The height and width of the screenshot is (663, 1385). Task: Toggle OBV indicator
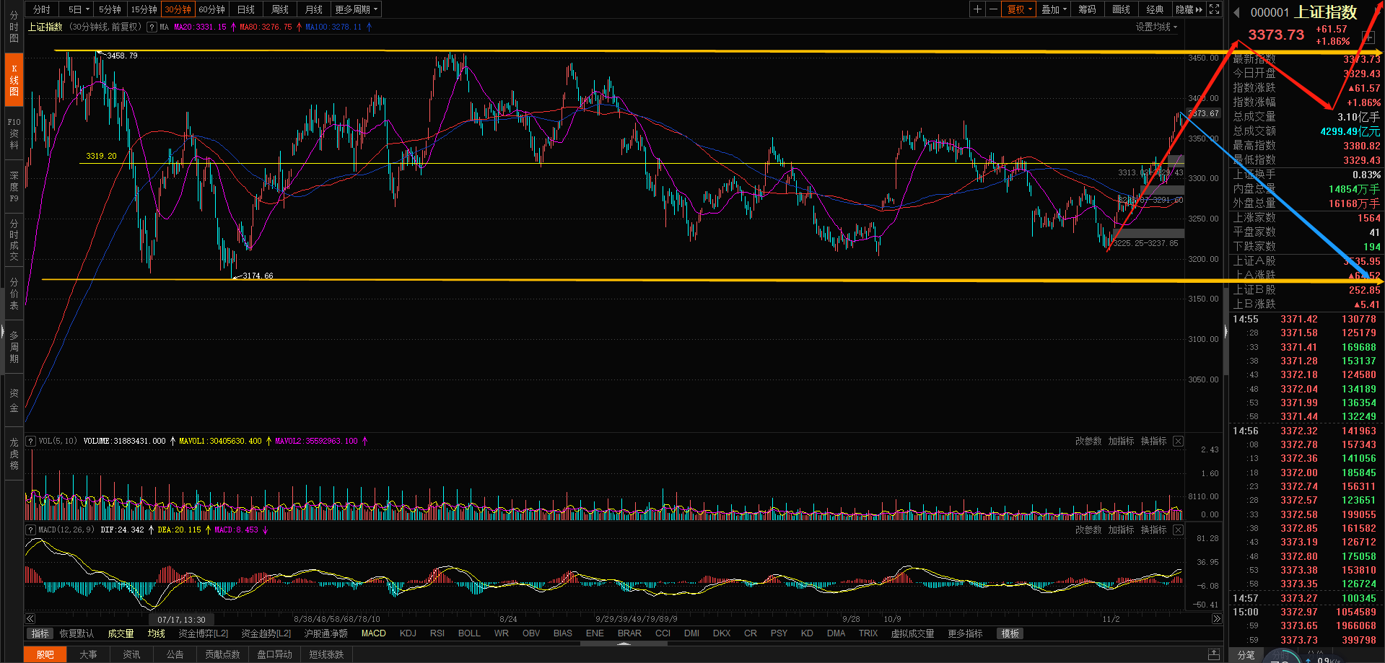pyautogui.click(x=531, y=633)
